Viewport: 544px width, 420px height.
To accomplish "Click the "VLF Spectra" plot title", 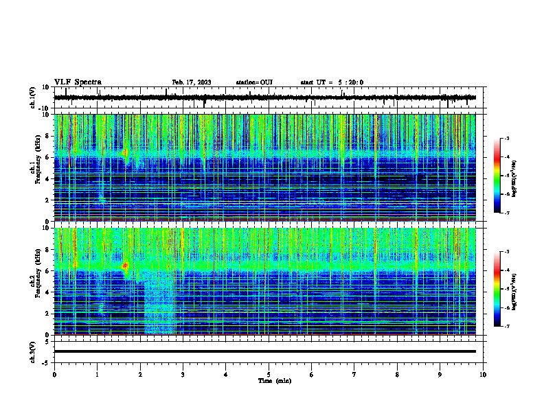I will pyautogui.click(x=78, y=82).
